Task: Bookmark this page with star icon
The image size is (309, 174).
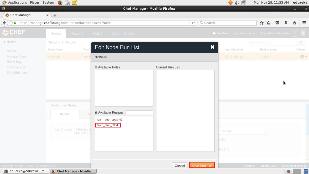Action: (262, 23)
